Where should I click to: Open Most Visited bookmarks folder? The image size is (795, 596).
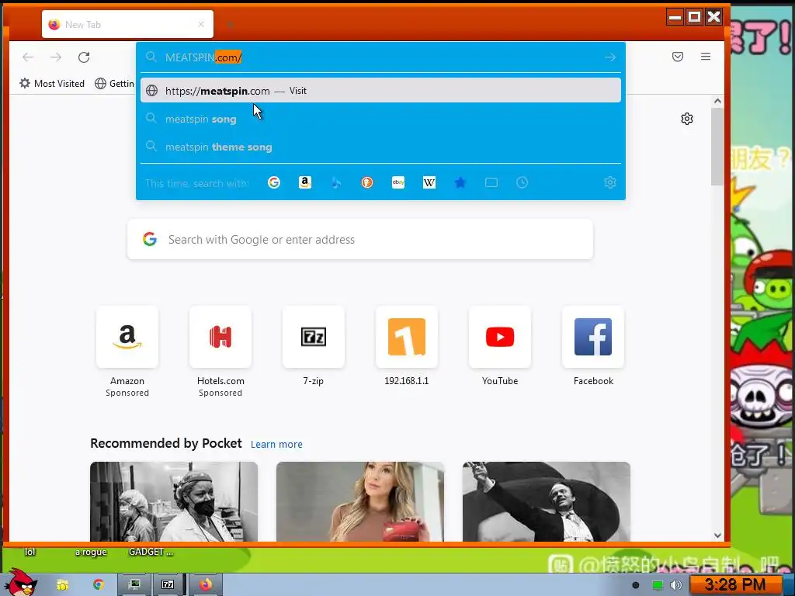[52, 84]
